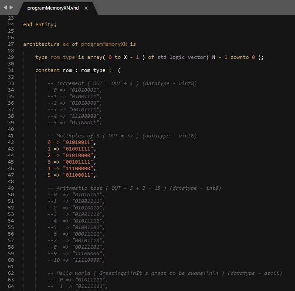The image size is (295, 291).
Task: Click the next tab right arrow
Action: [x=11, y=7]
